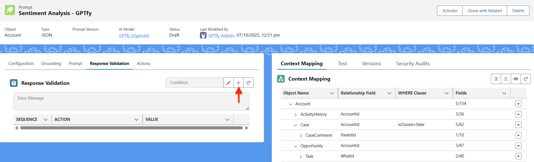Add a new validation rule with plus icon
The width and height of the screenshot is (534, 162).
coord(238,83)
